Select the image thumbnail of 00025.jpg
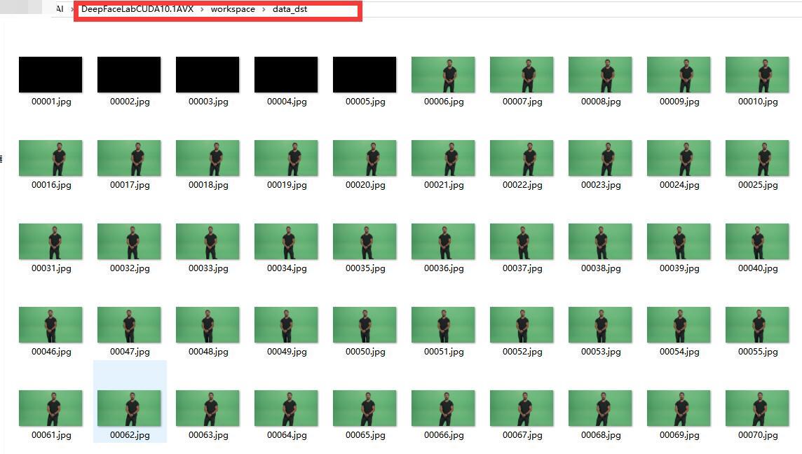Image resolution: width=802 pixels, height=454 pixels. pyautogui.click(x=757, y=158)
